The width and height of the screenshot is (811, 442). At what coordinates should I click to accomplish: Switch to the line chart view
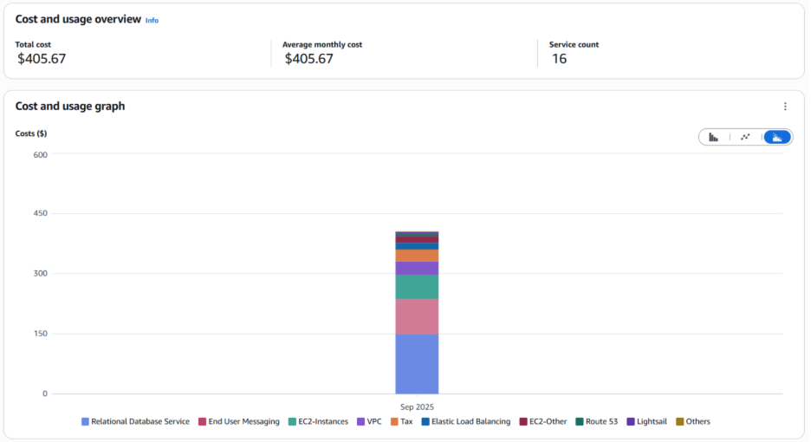pos(745,137)
